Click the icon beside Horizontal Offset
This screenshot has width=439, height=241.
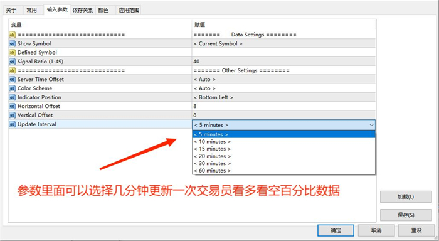13,106
